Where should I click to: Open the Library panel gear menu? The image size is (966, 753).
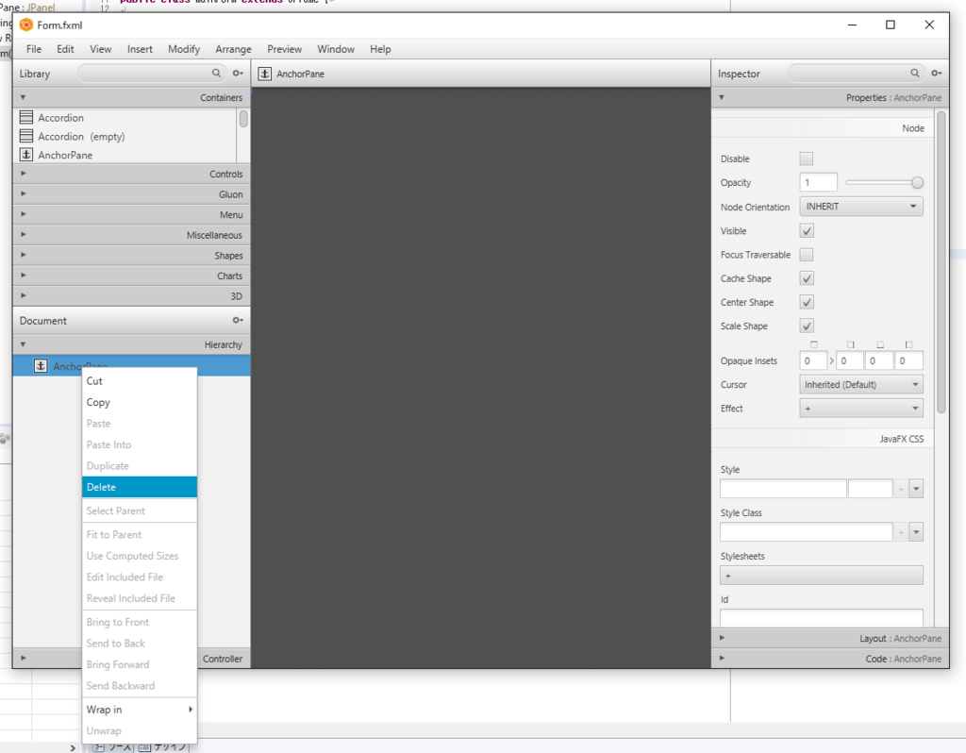point(238,73)
